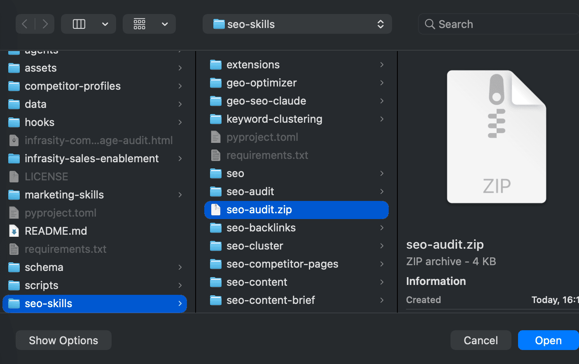
Task: Click the ZIP archive preview thumbnail
Action: coord(497,137)
